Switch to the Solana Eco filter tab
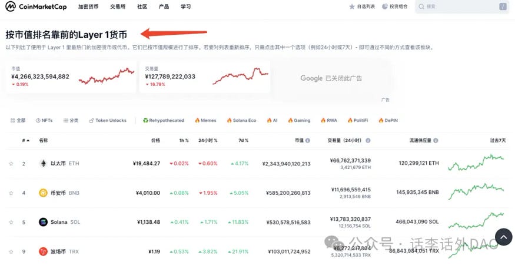The width and height of the screenshot is (515, 265). [x=241, y=120]
